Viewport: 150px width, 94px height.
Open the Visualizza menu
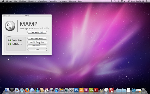tap(32, 1)
